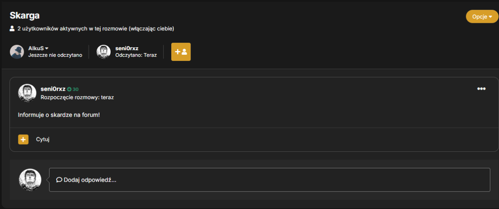Click the green reputation badge 30
Viewport: 499px width, 209px height.
point(73,90)
